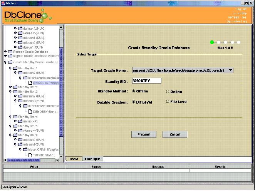Click the tree horizontal scrollbar right arrow
255x191 pixels.
(57, 160)
